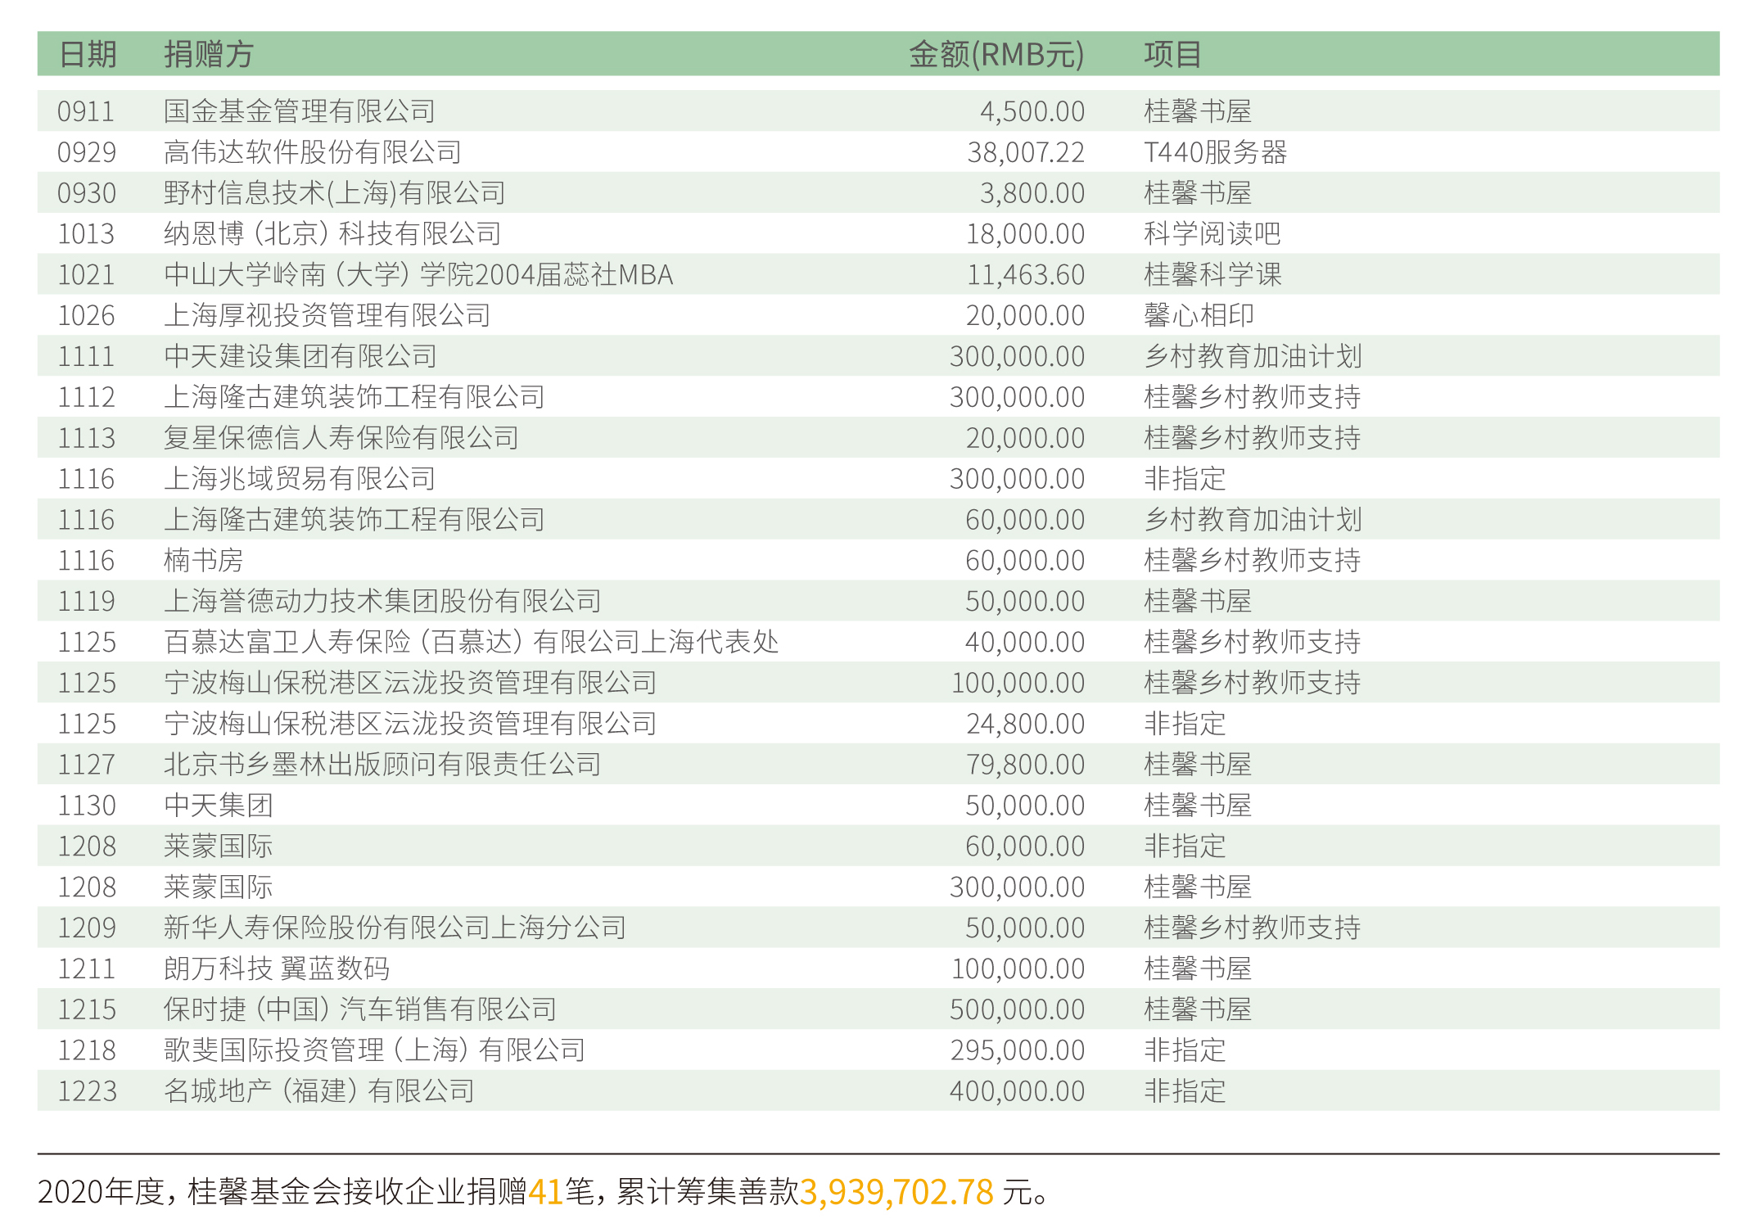Screen dimensions: 1752x1228
Task: Click date 1119
Action: coord(86,601)
